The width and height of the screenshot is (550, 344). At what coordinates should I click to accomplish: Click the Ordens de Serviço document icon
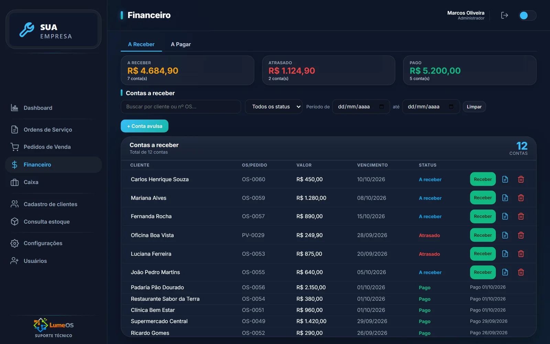[x=14, y=129]
